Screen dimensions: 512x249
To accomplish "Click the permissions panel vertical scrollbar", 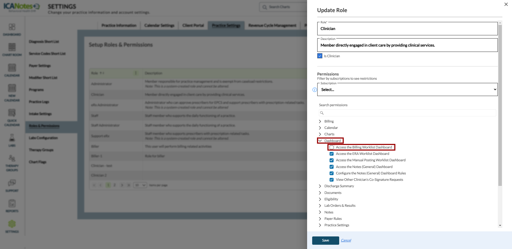I will 500,105.
